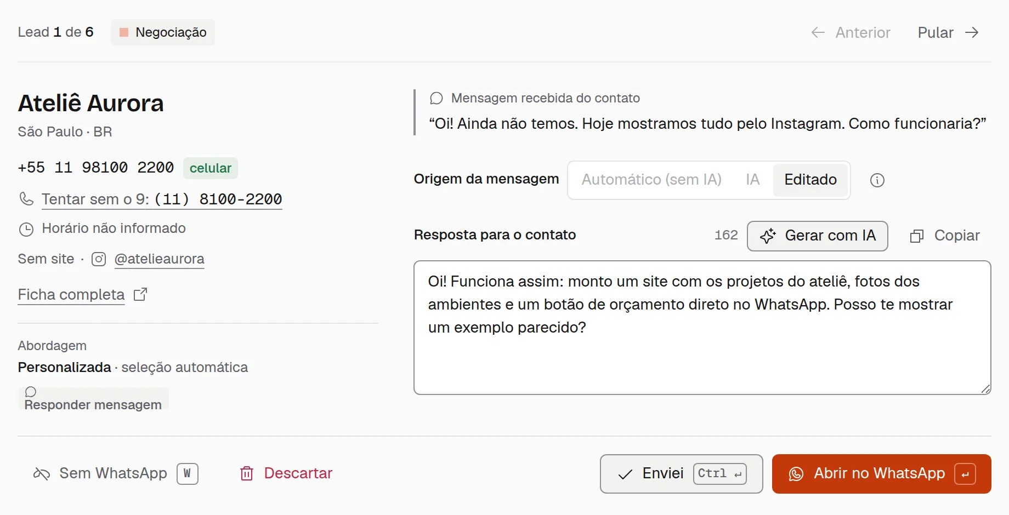Click the Horário não informado text
1009x515 pixels.
[x=114, y=228]
